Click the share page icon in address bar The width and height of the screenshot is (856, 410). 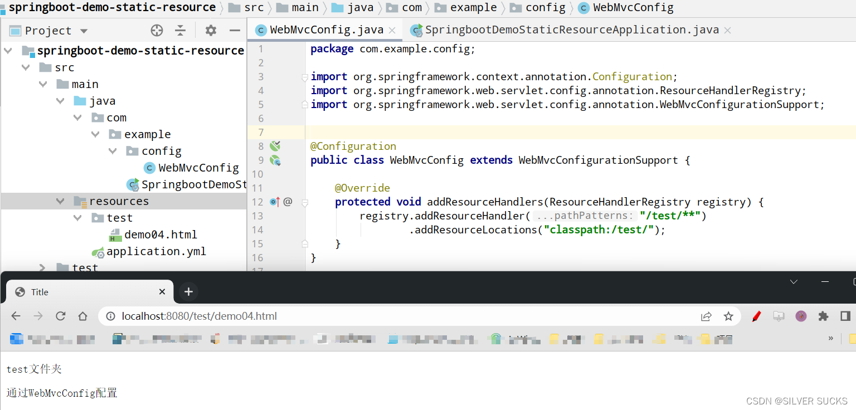pos(706,316)
